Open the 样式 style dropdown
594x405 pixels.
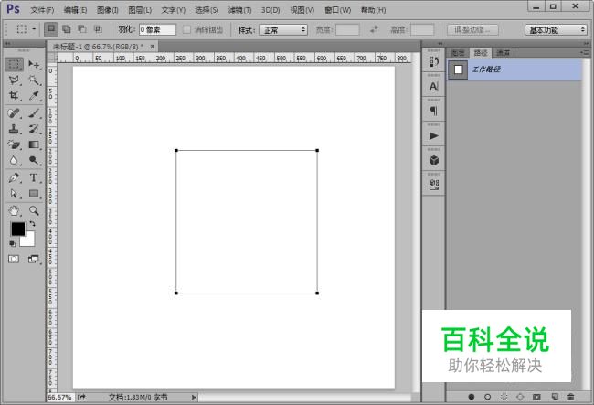click(283, 29)
